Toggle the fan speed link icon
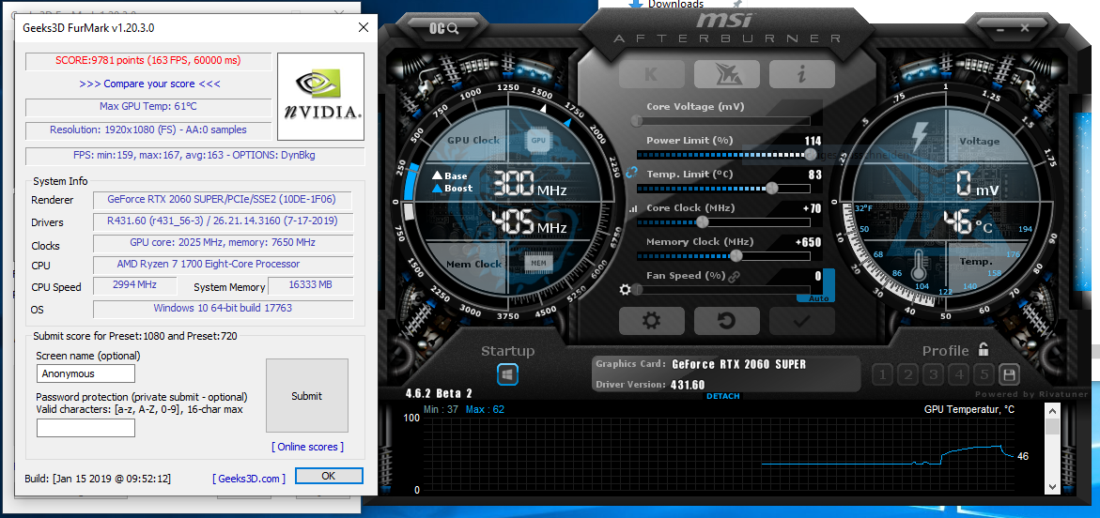Screen dimensions: 1100x518 (x=734, y=276)
